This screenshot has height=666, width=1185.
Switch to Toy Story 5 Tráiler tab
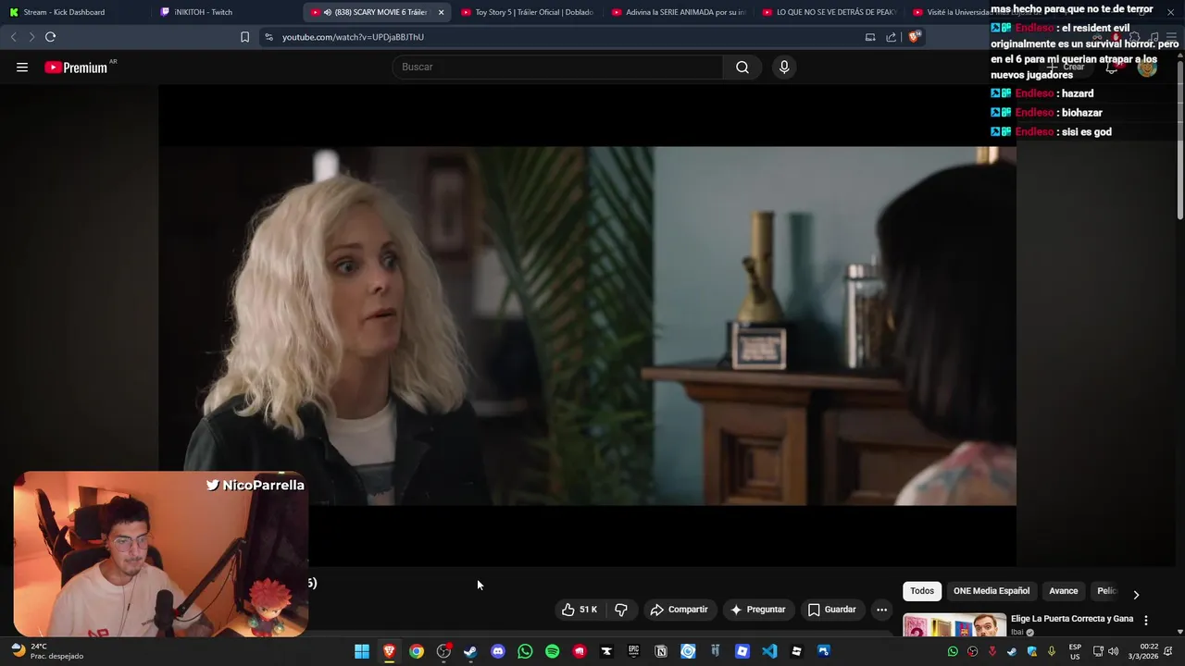point(526,12)
